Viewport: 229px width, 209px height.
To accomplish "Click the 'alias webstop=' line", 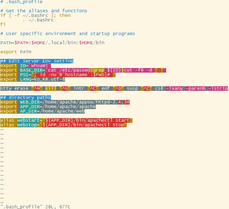I will pyautogui.click(x=64, y=125).
